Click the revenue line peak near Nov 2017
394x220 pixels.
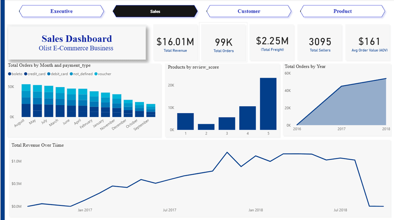coord(227,152)
